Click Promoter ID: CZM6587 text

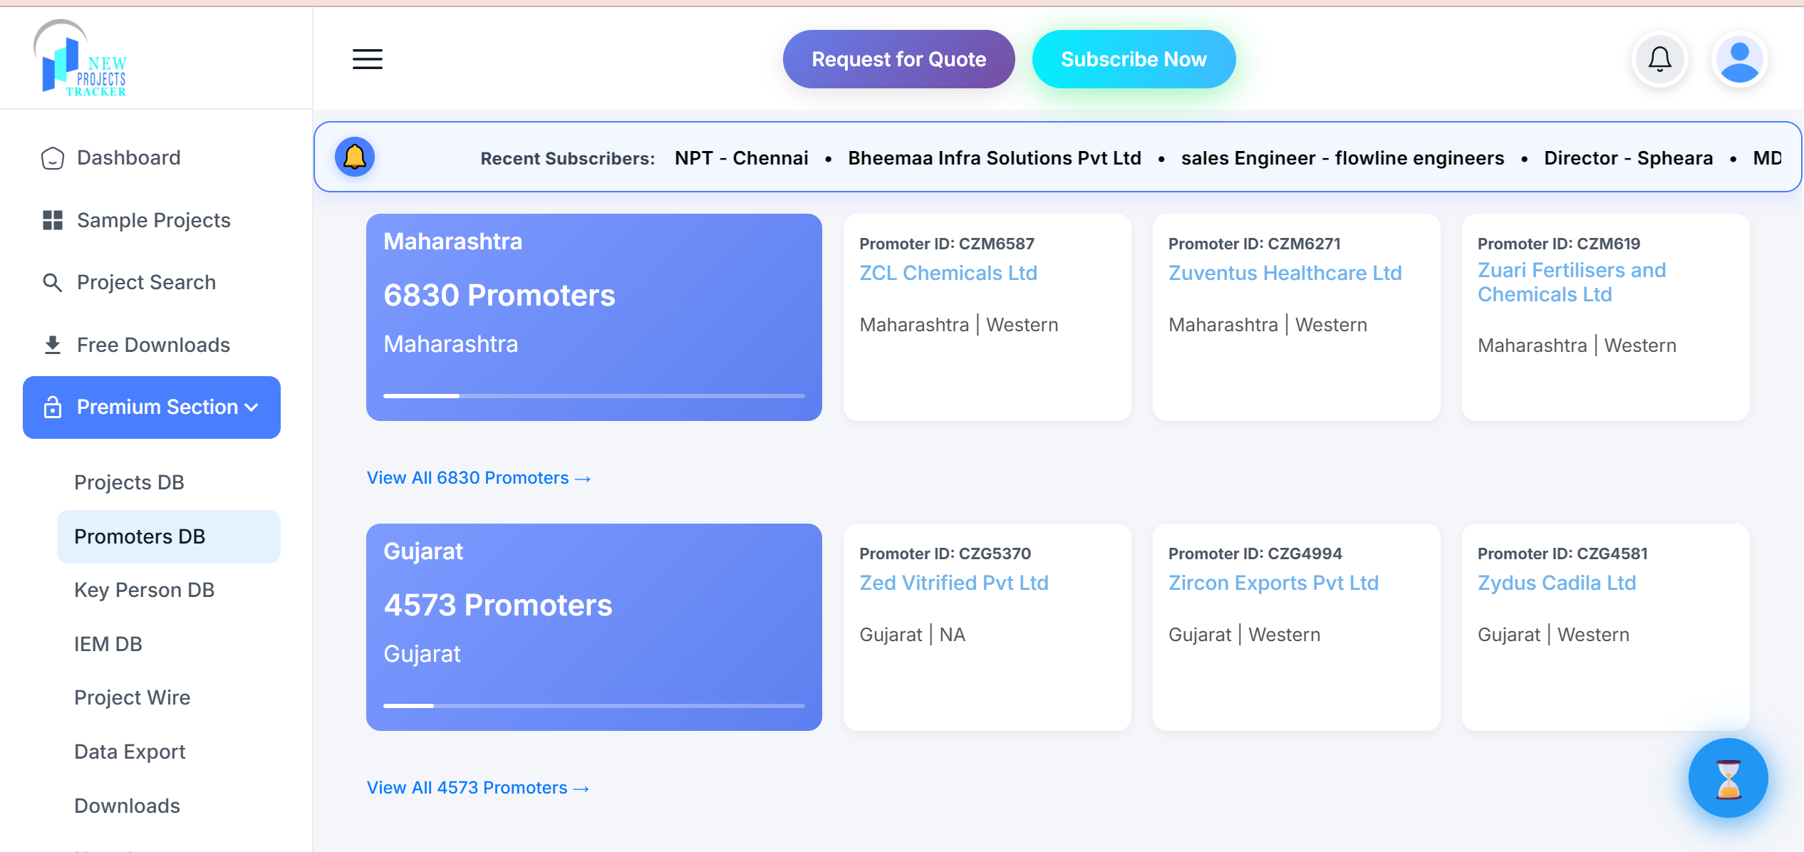[x=946, y=244]
